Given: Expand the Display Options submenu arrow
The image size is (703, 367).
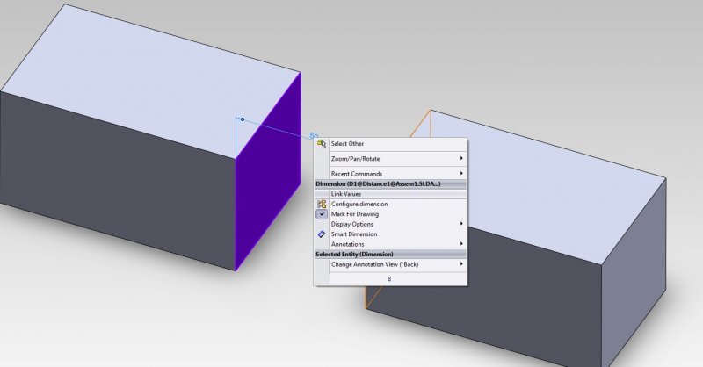Looking at the screenshot, I should (461, 223).
